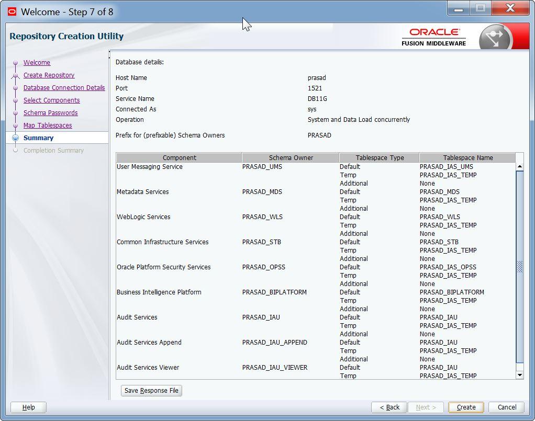Go to Map Tablespaces step
Screen dimensions: 535x421
pos(48,126)
